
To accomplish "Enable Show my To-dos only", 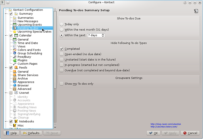I will tap(61, 84).
